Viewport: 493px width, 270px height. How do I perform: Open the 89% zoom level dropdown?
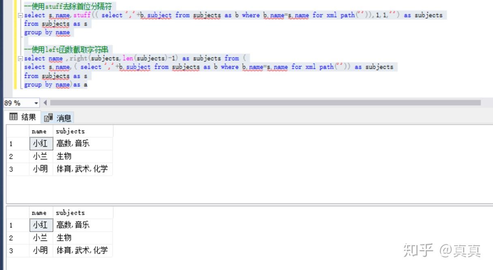36,103
